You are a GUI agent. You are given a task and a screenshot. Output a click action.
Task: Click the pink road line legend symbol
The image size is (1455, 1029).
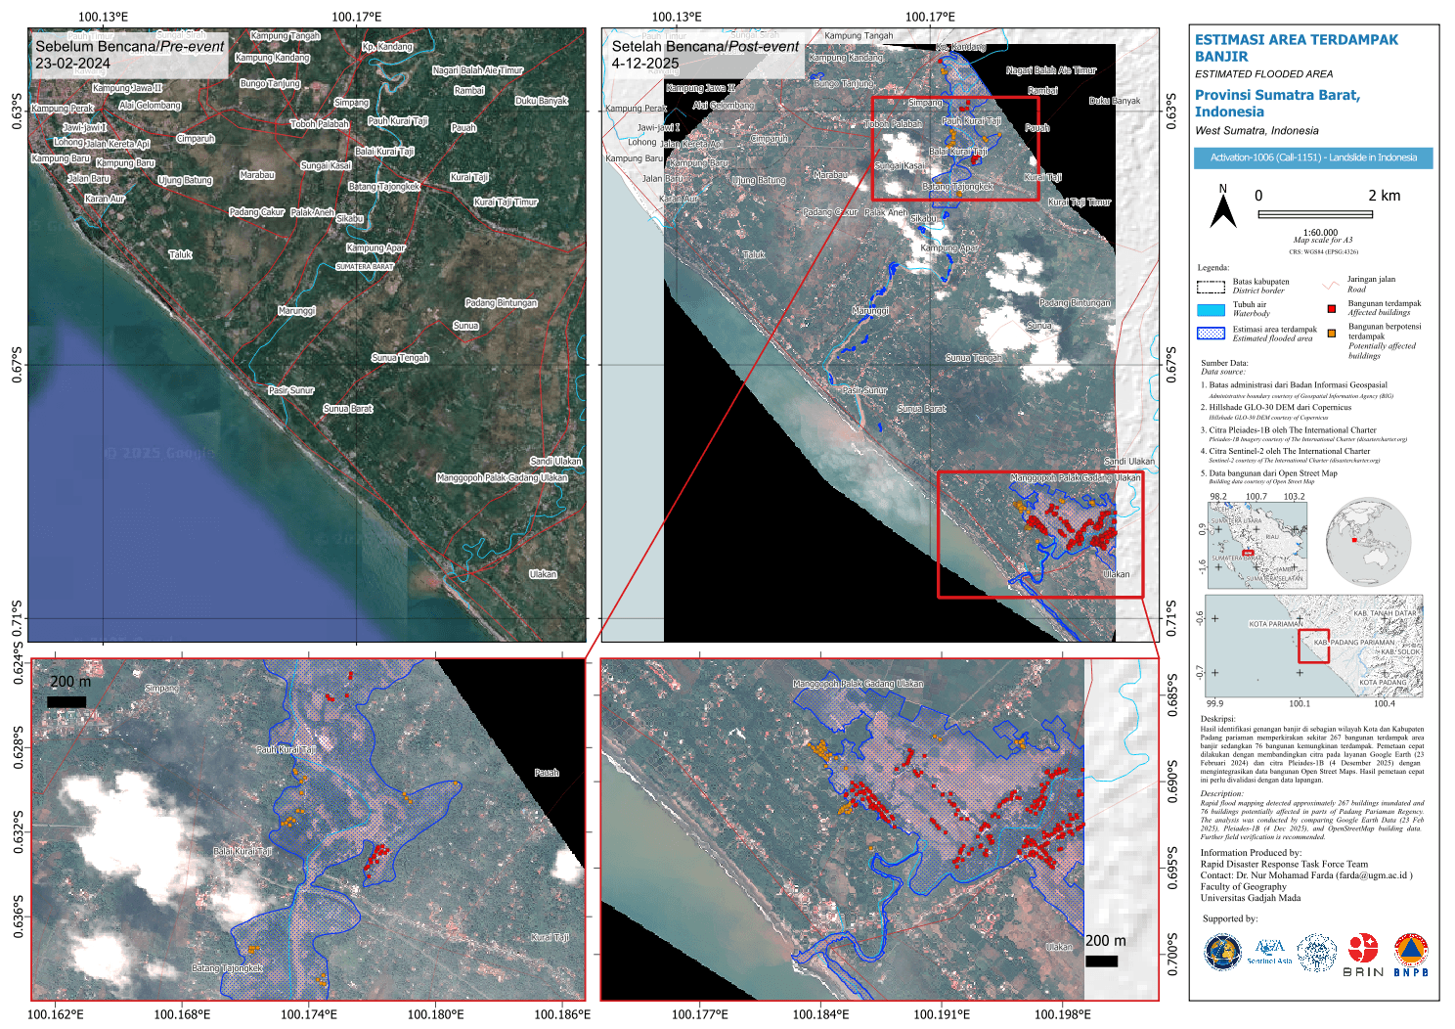pos(1329,286)
